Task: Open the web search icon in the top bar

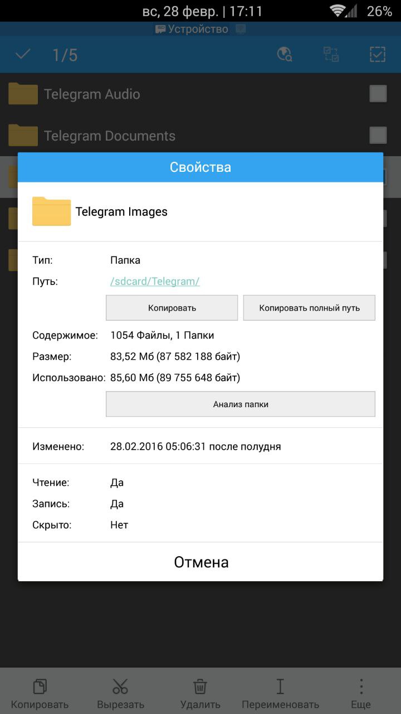Action: (285, 54)
